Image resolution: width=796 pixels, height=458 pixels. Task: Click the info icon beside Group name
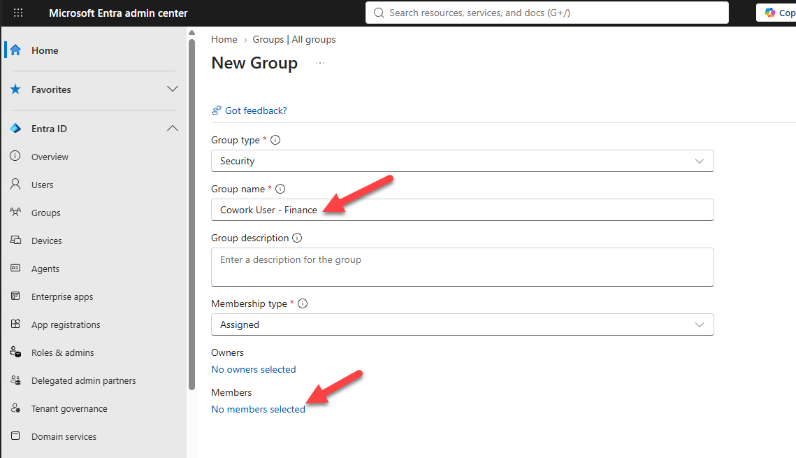[x=280, y=189]
